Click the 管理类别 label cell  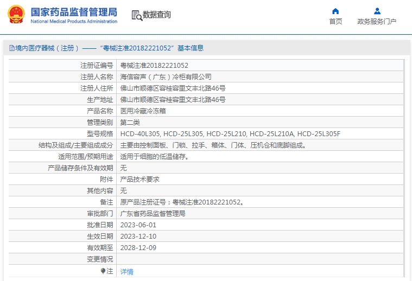coord(62,123)
